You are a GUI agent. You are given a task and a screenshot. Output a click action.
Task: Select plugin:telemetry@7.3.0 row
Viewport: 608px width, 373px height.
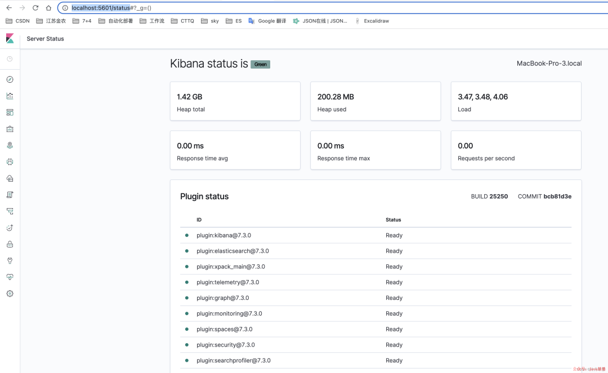(x=375, y=282)
